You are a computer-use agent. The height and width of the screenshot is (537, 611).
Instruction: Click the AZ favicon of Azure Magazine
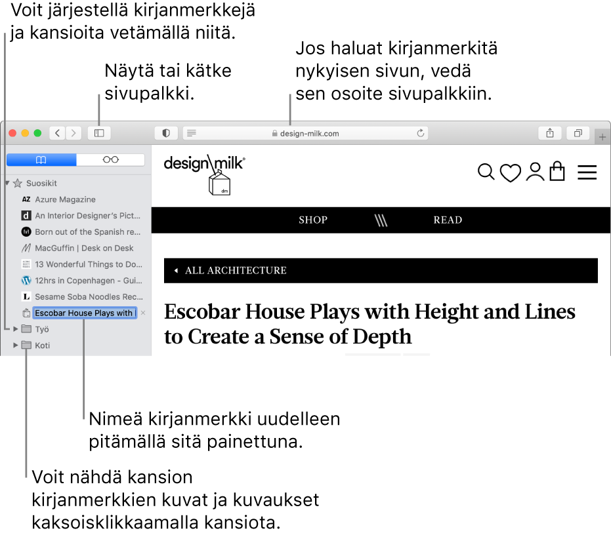pyautogui.click(x=26, y=199)
